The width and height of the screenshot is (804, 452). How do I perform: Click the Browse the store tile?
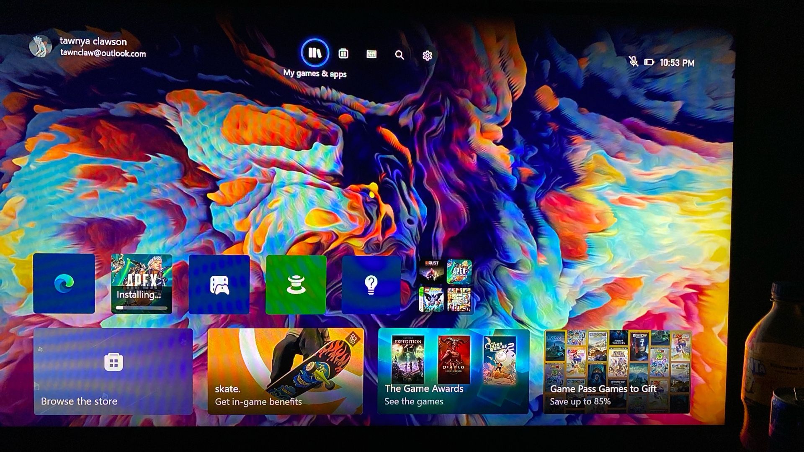pos(113,372)
